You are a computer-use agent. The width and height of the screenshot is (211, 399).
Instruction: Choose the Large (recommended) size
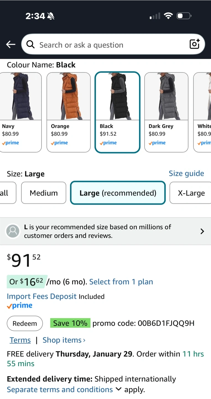pyautogui.click(x=118, y=193)
